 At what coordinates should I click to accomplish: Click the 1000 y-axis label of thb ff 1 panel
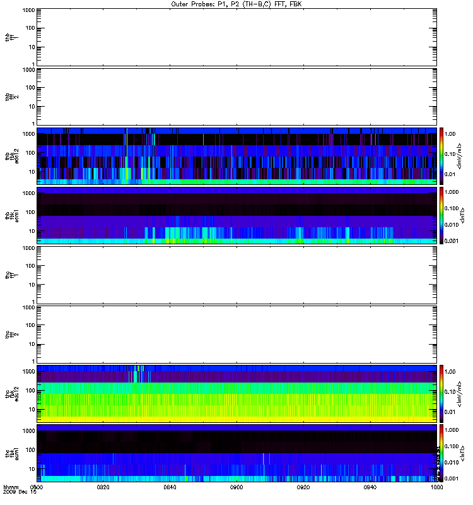click(x=28, y=10)
